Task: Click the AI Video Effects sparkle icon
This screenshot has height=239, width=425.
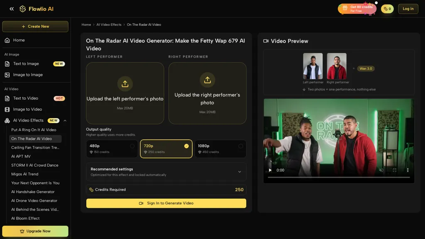Action: pos(7,121)
